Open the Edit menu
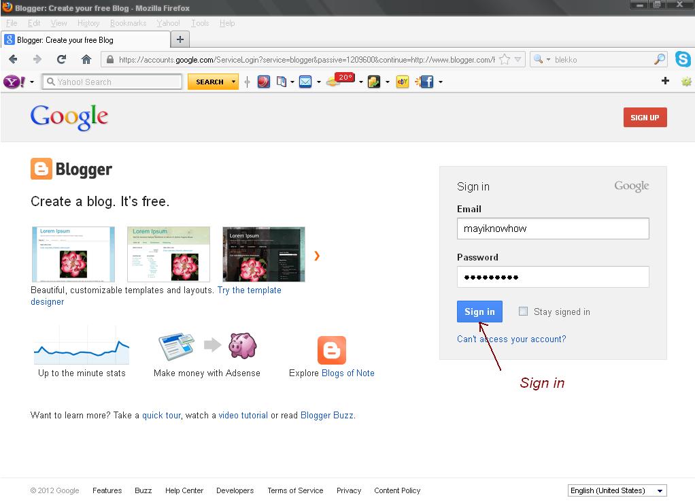This screenshot has width=695, height=502. tap(34, 23)
